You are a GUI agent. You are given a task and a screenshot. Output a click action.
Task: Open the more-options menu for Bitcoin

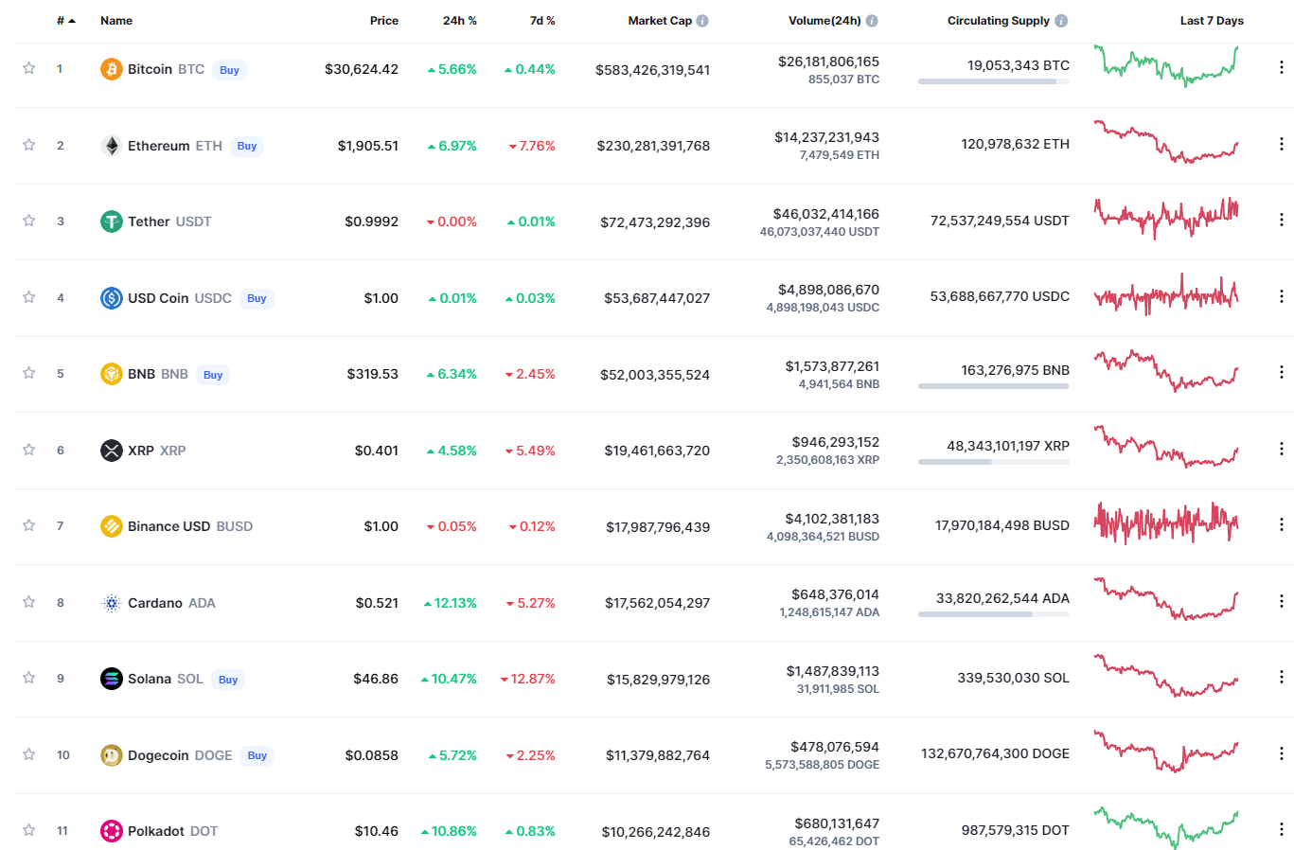(1282, 67)
